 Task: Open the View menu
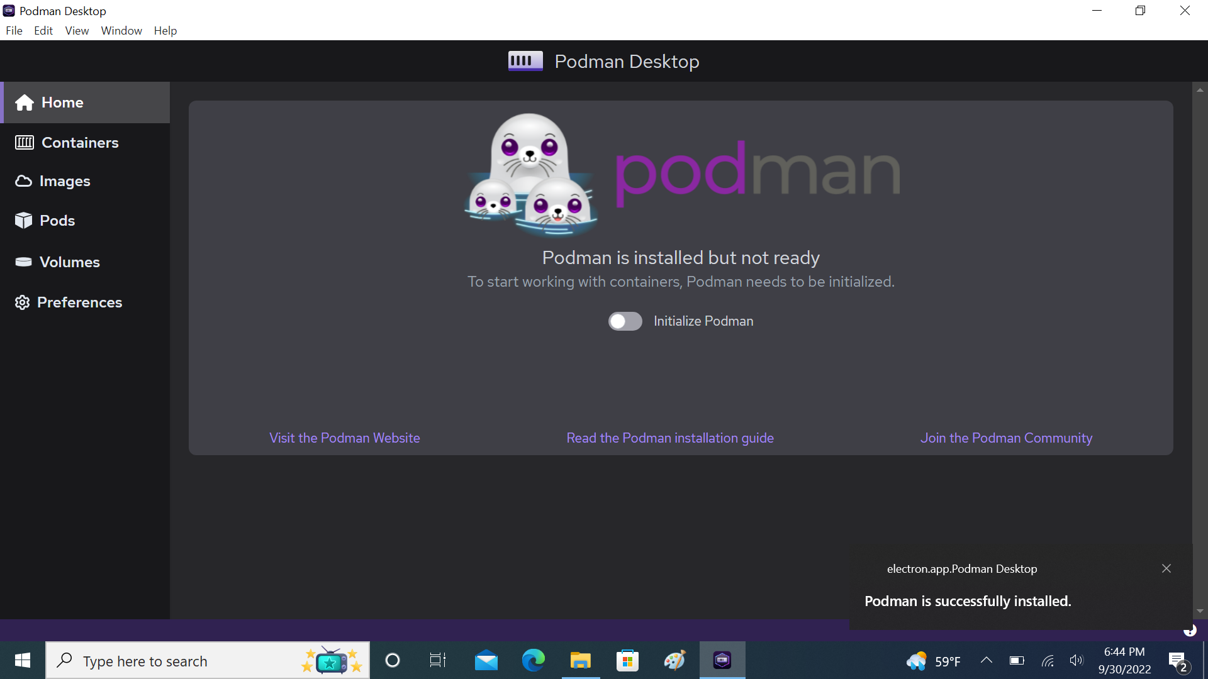point(77,31)
